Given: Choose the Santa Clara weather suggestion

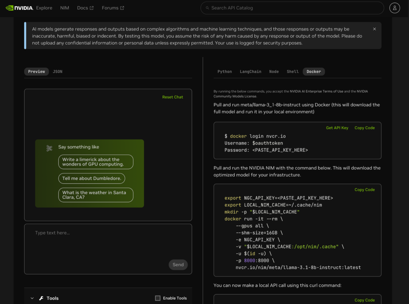Looking at the screenshot, I should (x=96, y=195).
